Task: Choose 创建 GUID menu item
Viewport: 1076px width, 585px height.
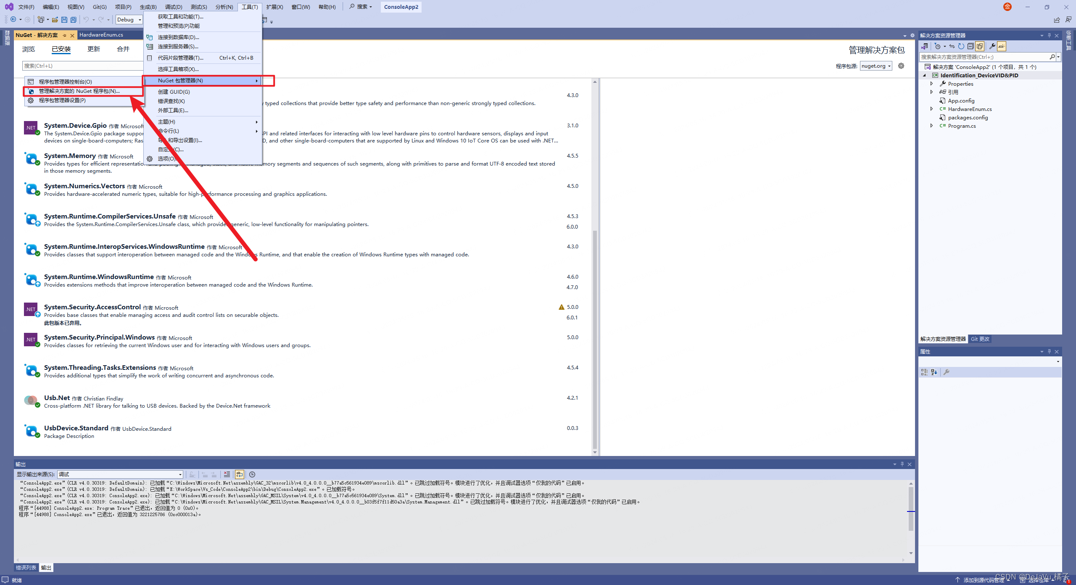Action: point(202,92)
